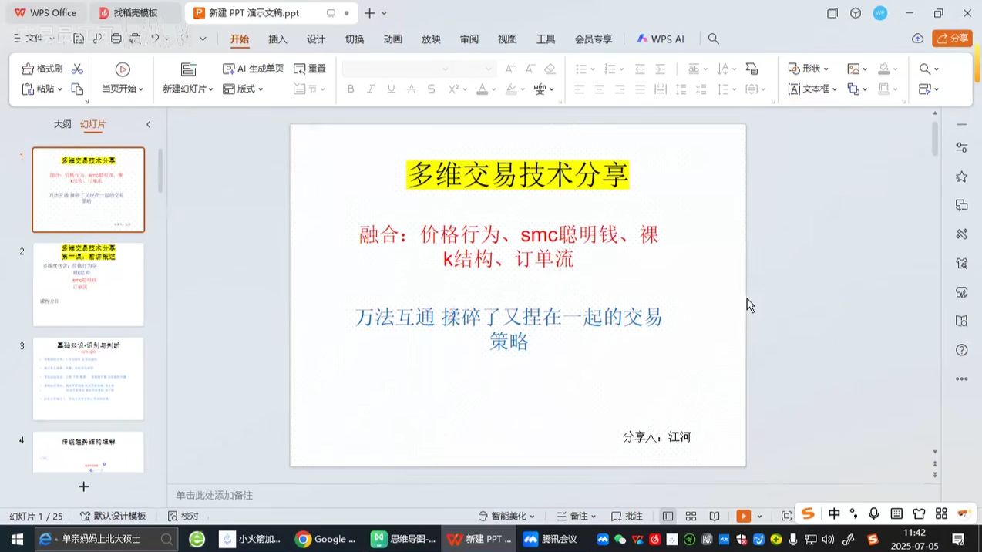
Task: Open 腾讯会议 from the taskbar
Action: click(x=550, y=539)
